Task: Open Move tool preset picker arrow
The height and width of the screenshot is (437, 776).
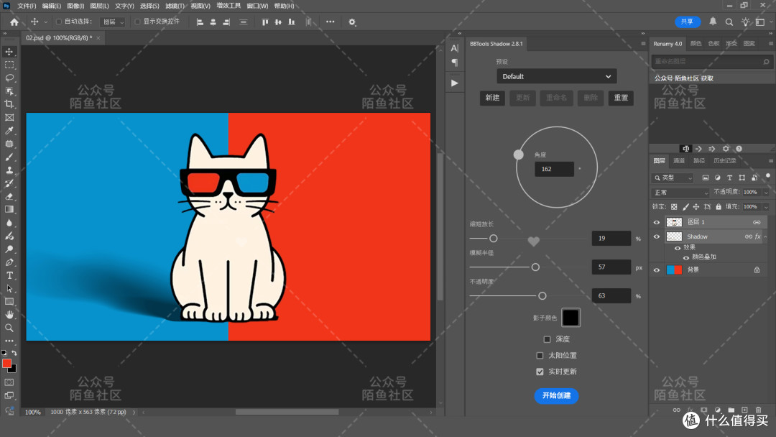Action: point(45,22)
